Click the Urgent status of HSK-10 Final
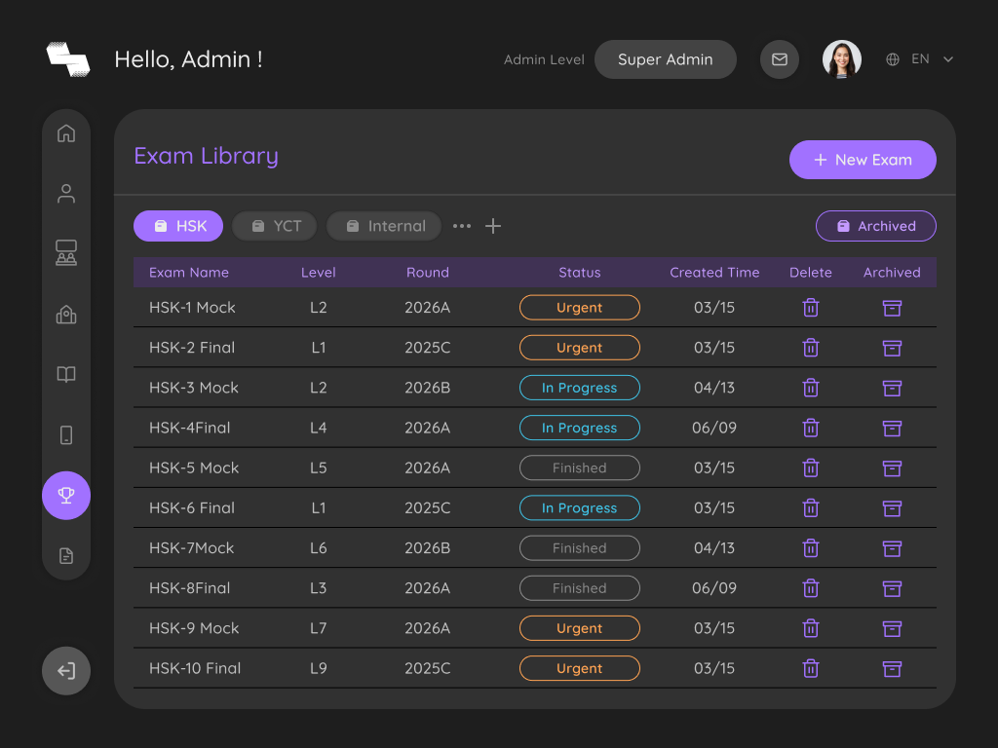The image size is (998, 748). point(579,668)
